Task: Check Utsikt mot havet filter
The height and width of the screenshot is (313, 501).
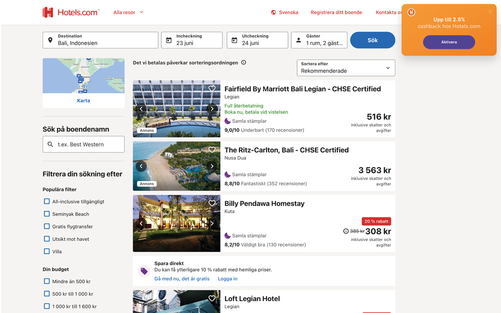Action: pos(47,239)
